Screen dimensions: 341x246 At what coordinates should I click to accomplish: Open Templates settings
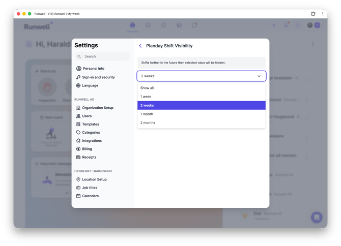[x=88, y=124]
